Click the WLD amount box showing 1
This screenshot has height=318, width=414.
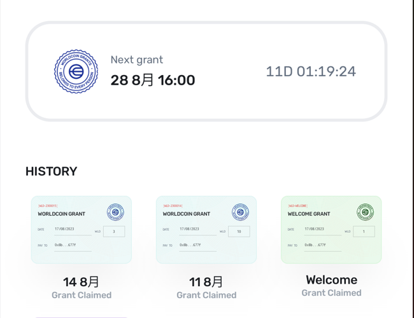pos(364,232)
